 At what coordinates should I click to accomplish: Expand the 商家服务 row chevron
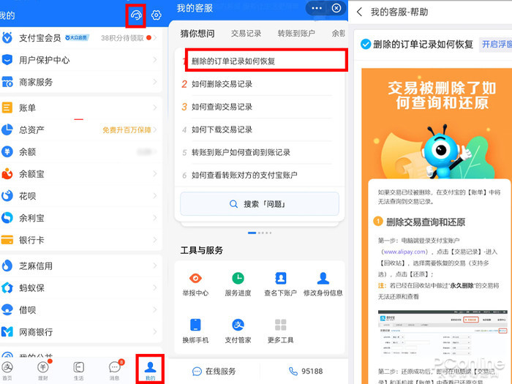point(155,82)
